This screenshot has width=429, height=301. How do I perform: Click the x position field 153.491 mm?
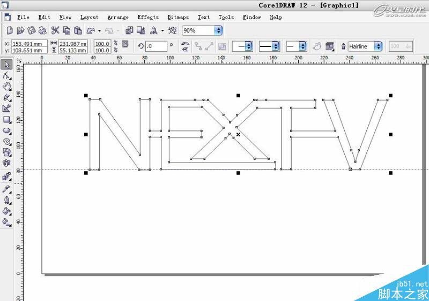pos(29,44)
